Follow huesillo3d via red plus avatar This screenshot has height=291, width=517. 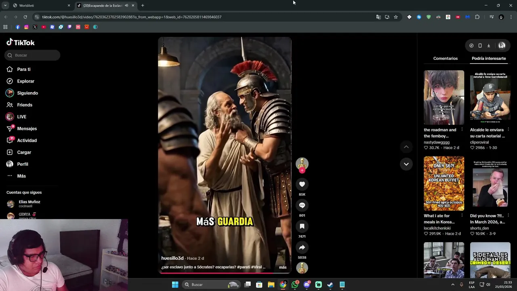pos(302,170)
